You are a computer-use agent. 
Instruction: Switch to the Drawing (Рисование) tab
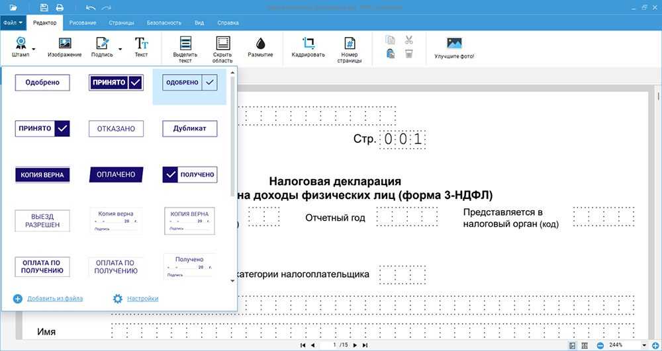tap(83, 22)
